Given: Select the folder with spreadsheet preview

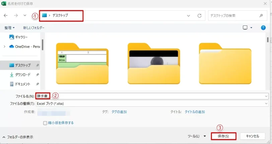Looking at the screenshot, I should pyautogui.click(x=82, y=63).
